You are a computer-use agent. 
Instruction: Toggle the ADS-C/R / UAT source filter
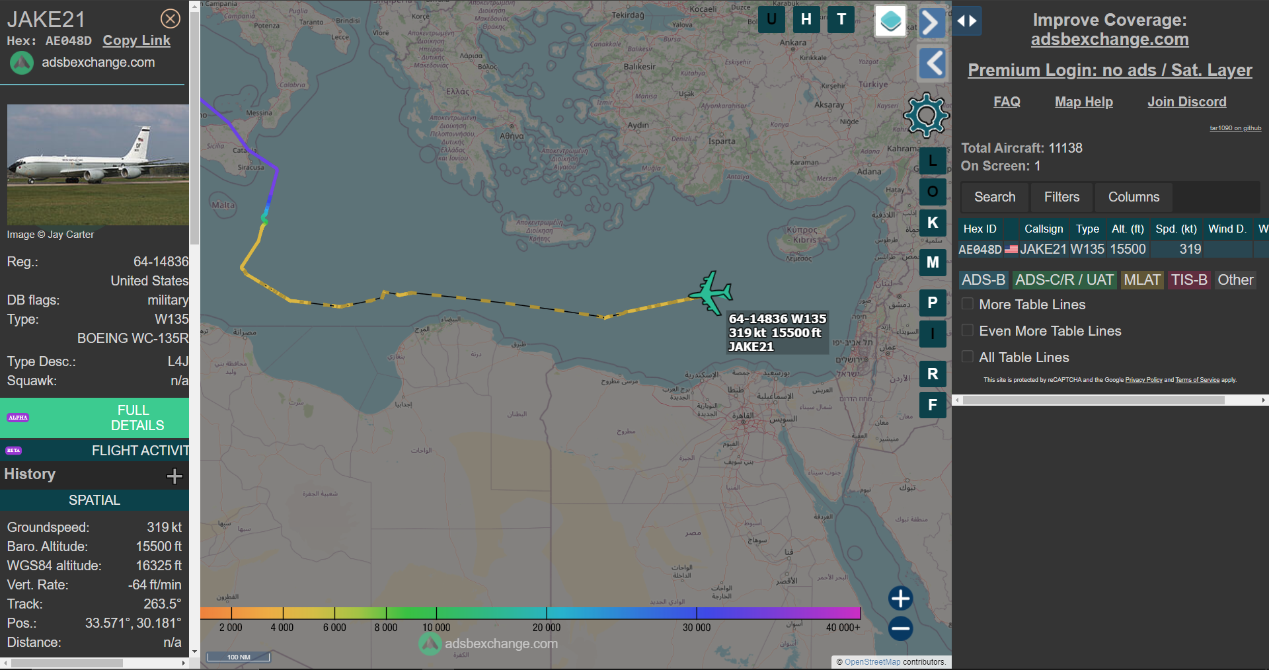coord(1064,280)
